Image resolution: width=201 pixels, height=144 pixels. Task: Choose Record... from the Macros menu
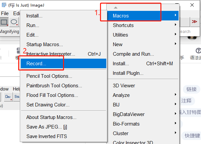point(36,64)
